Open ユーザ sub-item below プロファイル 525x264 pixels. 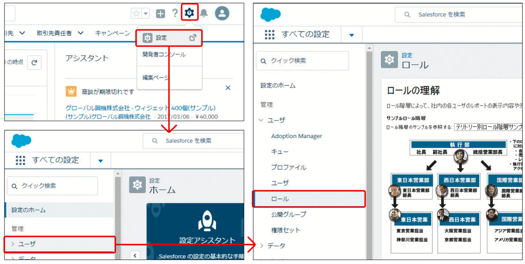point(279,183)
